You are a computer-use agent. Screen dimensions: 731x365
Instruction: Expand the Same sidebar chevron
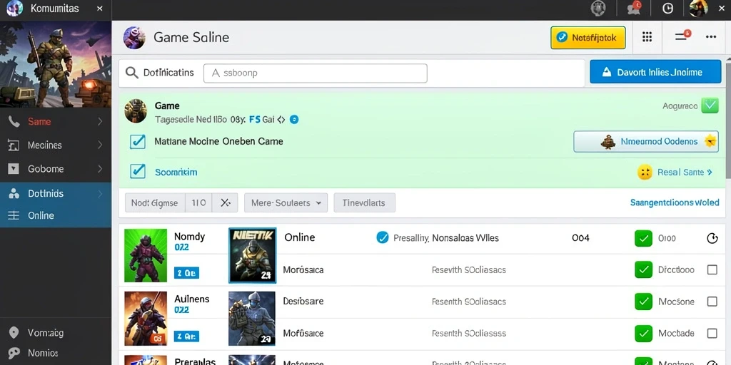pyautogui.click(x=100, y=121)
